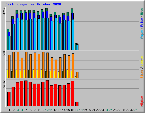The height and width of the screenshot is (113, 145).
Task: Click day 15 on the x-axis
Action: coord(68,110)
